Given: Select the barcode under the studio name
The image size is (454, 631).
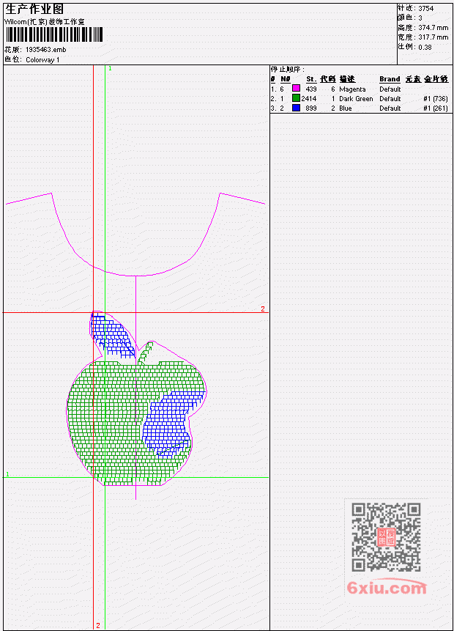Looking at the screenshot, I should pos(54,34).
